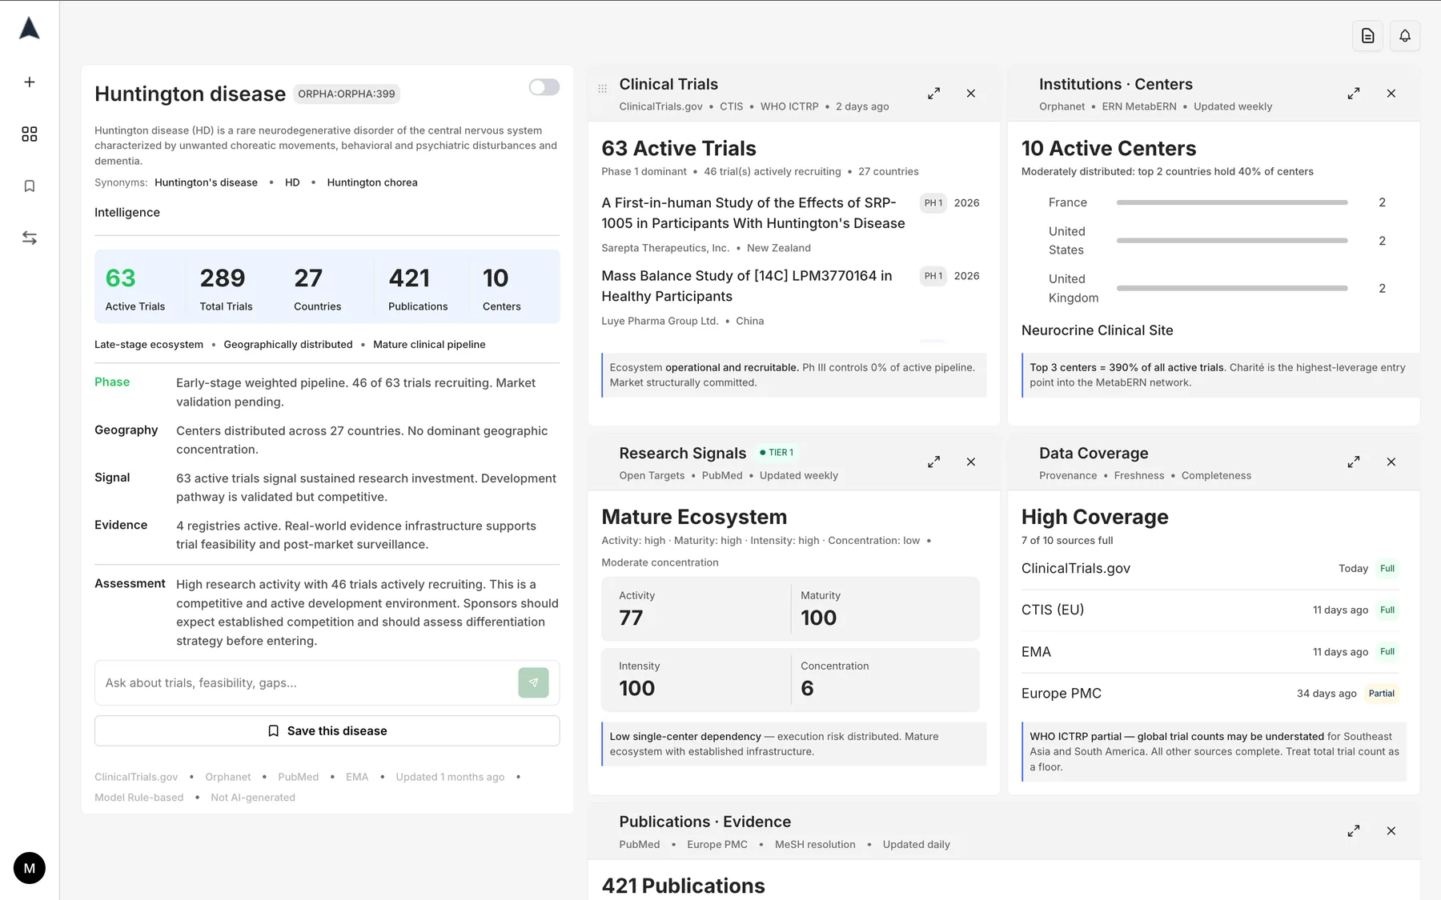
Task: Click the Geography insight label
Action: [126, 430]
